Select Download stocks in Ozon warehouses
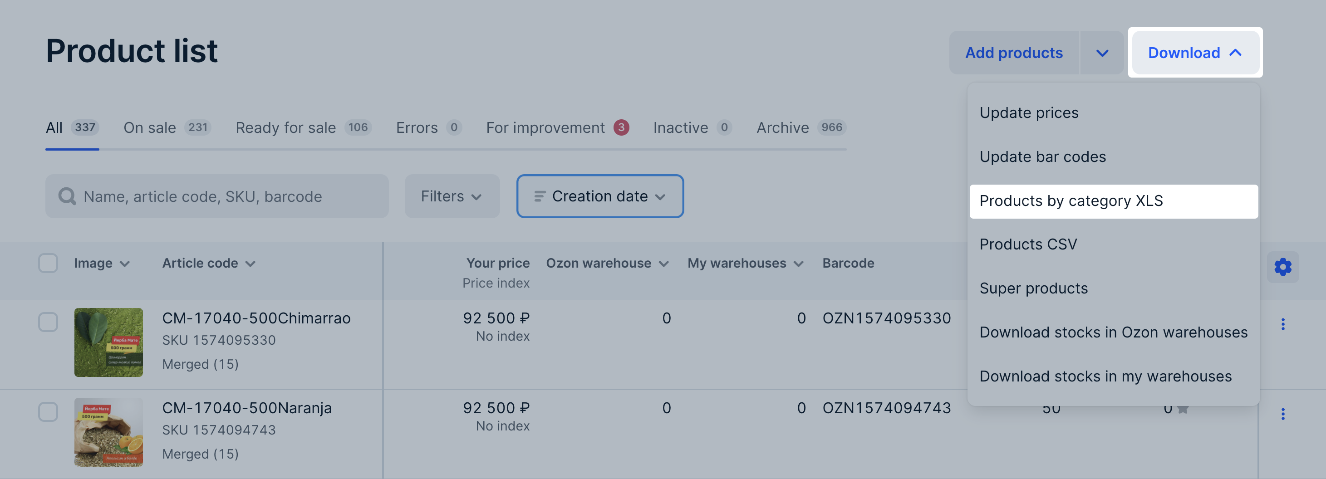The image size is (1326, 479). pos(1113,332)
